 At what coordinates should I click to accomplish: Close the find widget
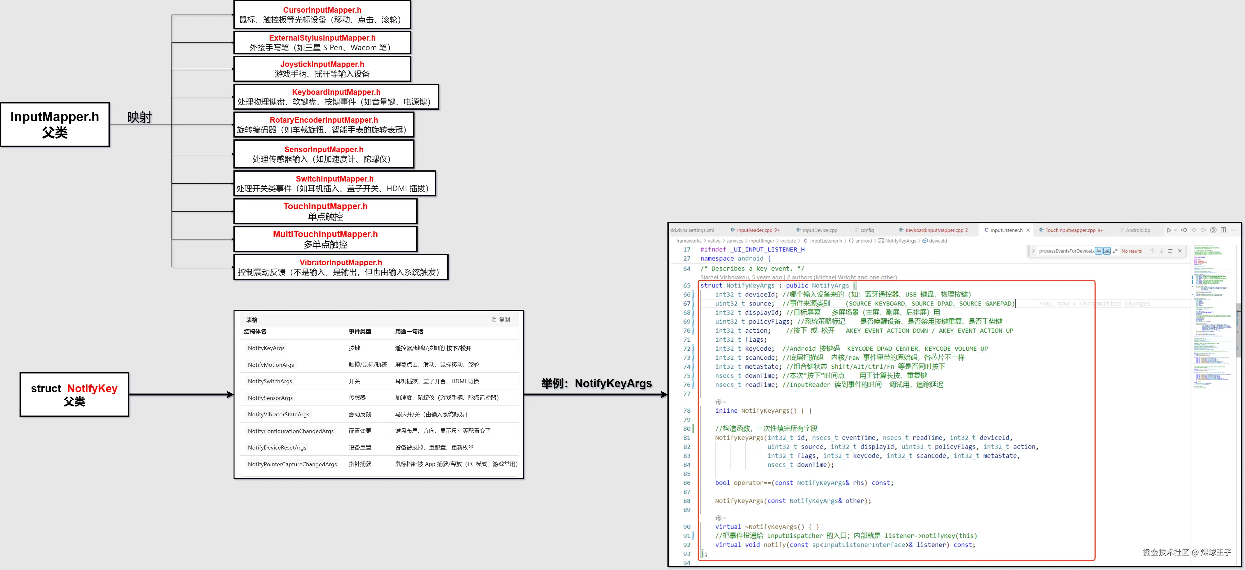(1180, 251)
